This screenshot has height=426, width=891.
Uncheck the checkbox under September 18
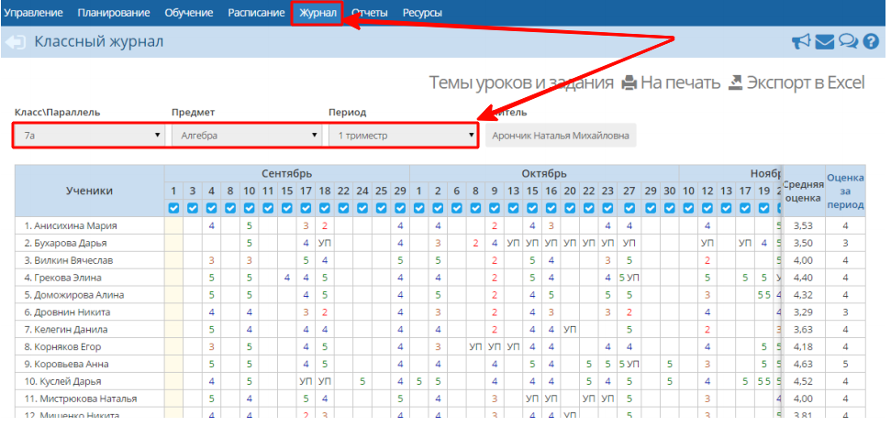tap(324, 208)
